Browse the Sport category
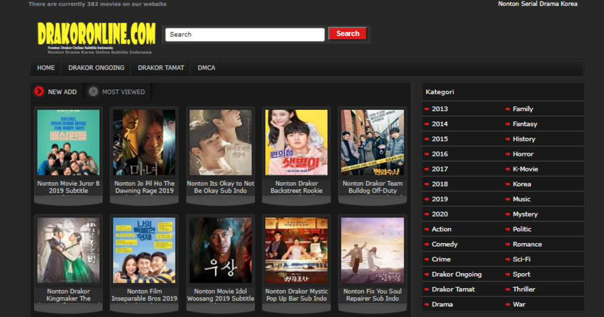The image size is (604, 317). pos(521,274)
